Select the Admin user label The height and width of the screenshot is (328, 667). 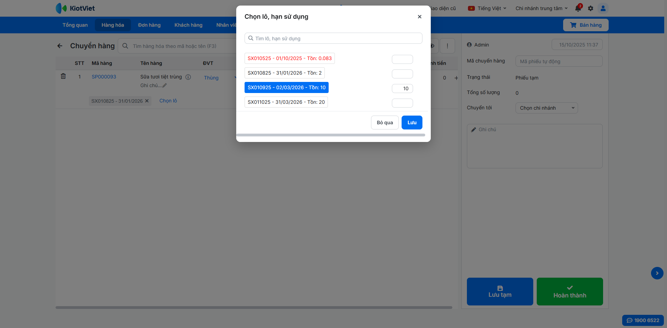point(478,45)
